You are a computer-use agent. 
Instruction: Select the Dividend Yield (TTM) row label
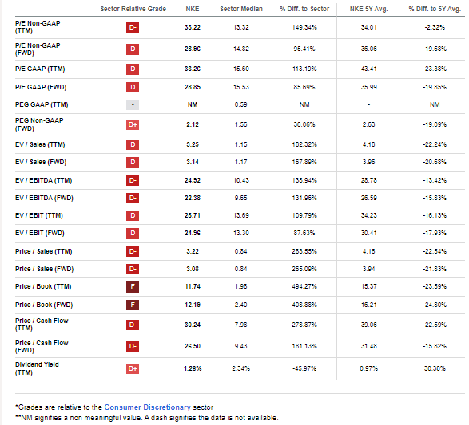[37, 368]
